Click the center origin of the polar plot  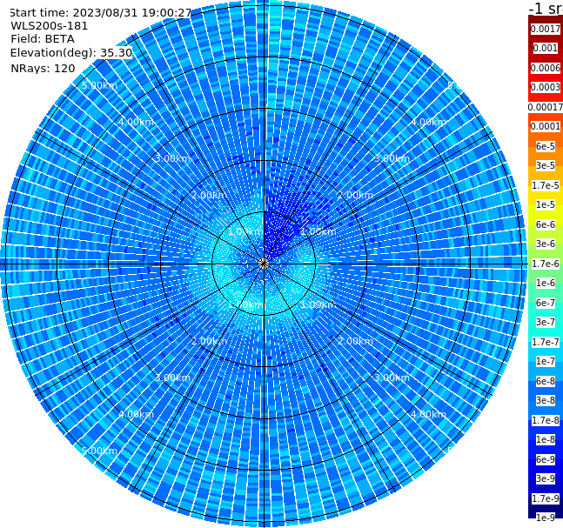pos(264,264)
